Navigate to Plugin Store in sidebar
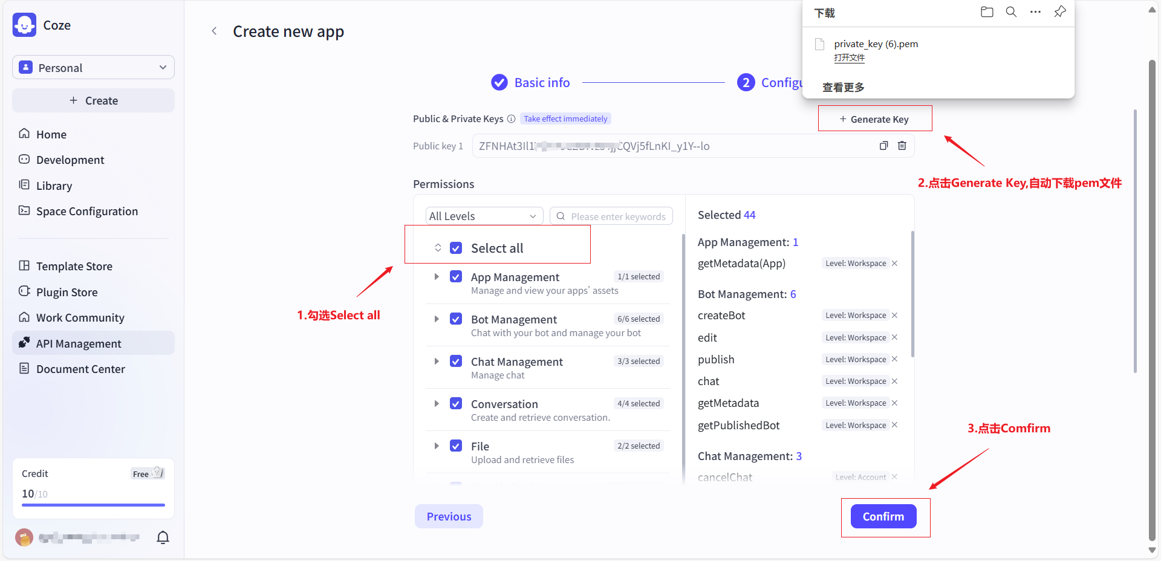Screen dimensions: 1161x561 coord(67,293)
